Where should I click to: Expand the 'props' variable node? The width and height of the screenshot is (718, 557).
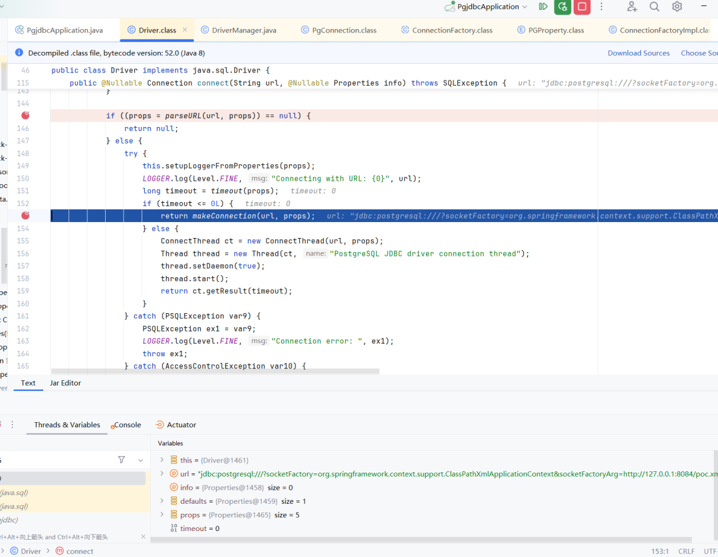click(x=162, y=515)
